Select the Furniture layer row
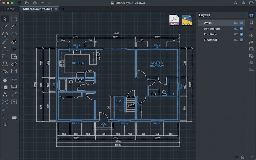Image resolution: width=256 pixels, height=160 pixels. [221, 34]
